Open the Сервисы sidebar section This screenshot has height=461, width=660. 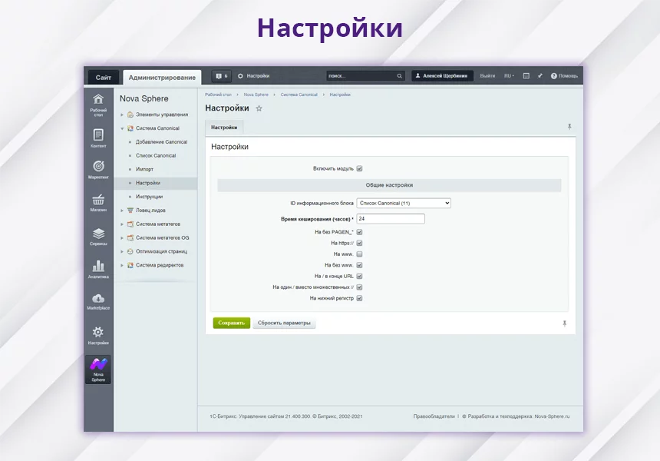coord(98,236)
